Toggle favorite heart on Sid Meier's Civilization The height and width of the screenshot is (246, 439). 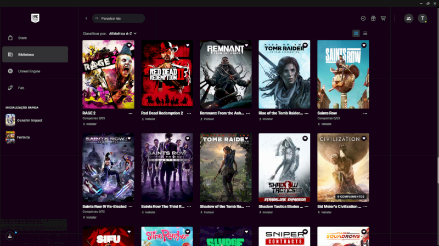[364, 139]
